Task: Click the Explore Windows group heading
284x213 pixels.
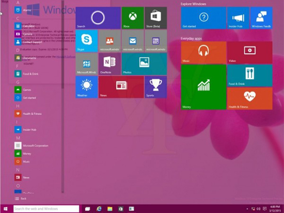Action: (193, 4)
